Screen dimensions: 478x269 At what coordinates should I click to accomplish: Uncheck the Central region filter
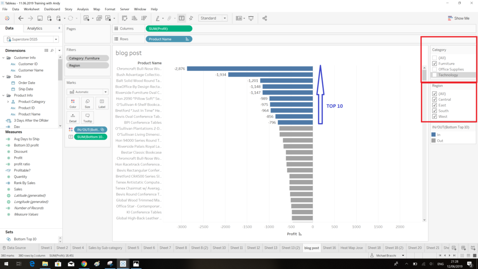tap(434, 99)
